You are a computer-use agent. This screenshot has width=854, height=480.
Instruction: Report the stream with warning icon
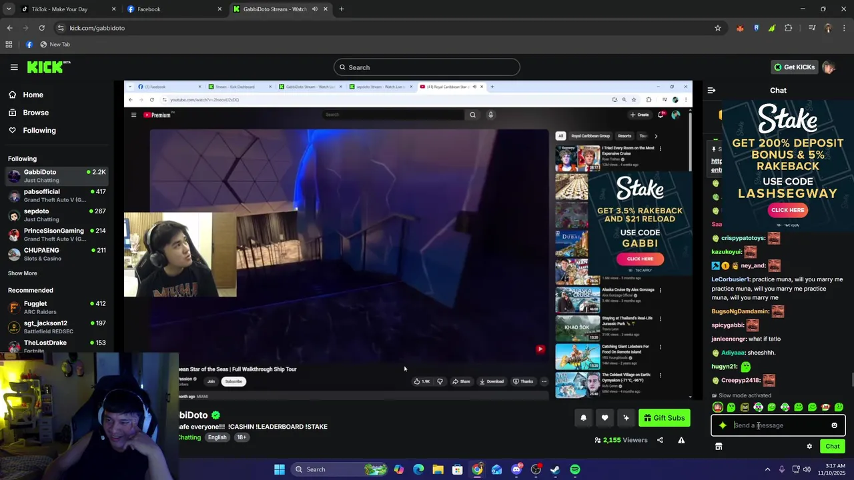click(681, 440)
